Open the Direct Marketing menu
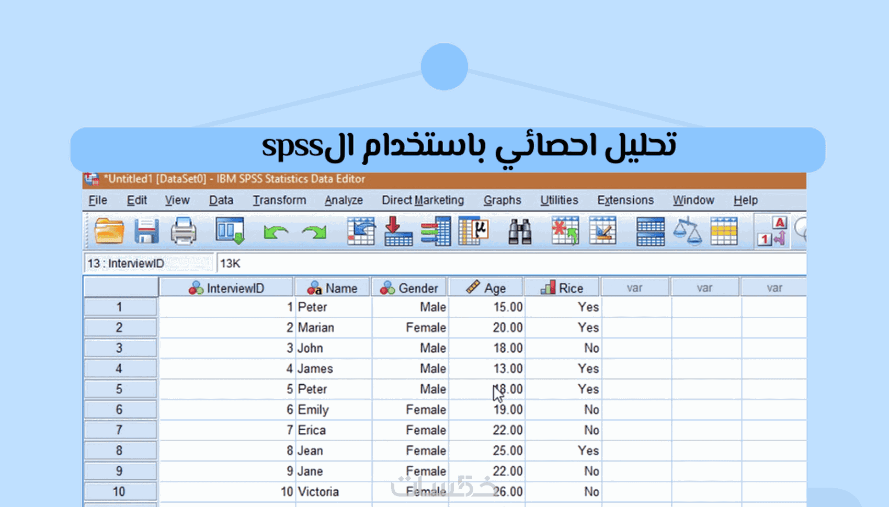 click(423, 200)
